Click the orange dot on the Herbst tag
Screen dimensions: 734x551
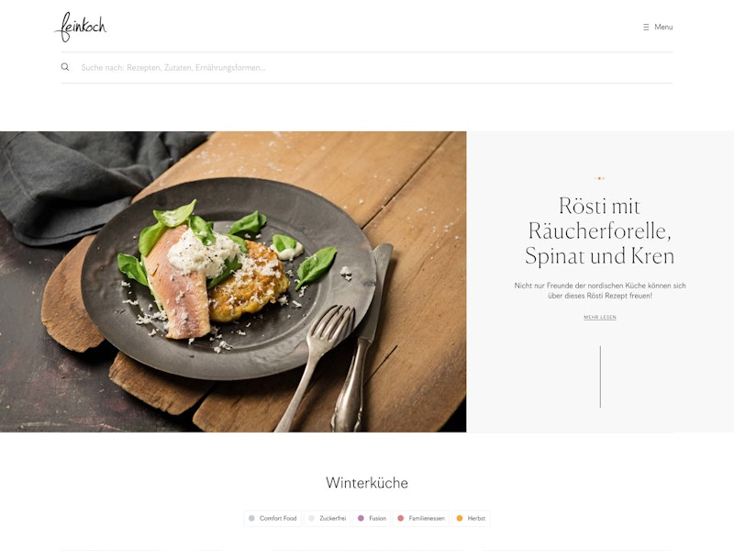tap(460, 518)
